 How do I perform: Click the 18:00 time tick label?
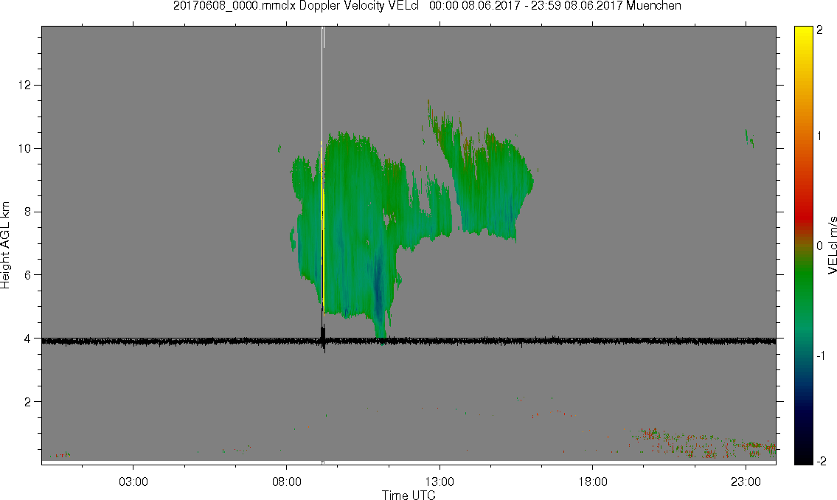point(593,482)
